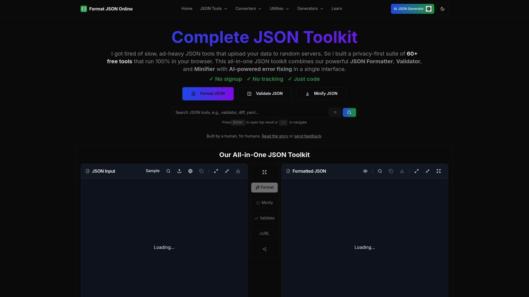This screenshot has height=297, width=529.
Task: Click the Format JSON Online logo icon
Action: [84, 9]
